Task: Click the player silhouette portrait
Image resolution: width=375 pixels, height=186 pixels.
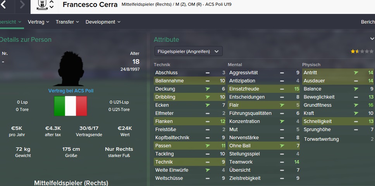Action: 71,70
